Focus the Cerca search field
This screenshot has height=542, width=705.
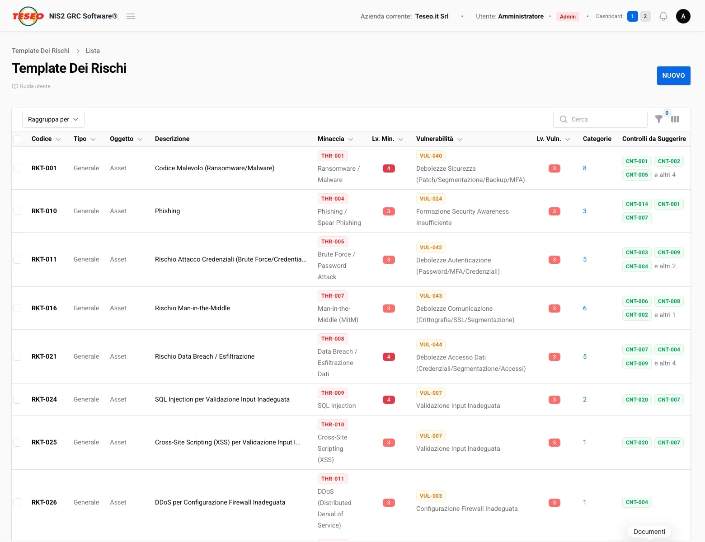coord(600,119)
